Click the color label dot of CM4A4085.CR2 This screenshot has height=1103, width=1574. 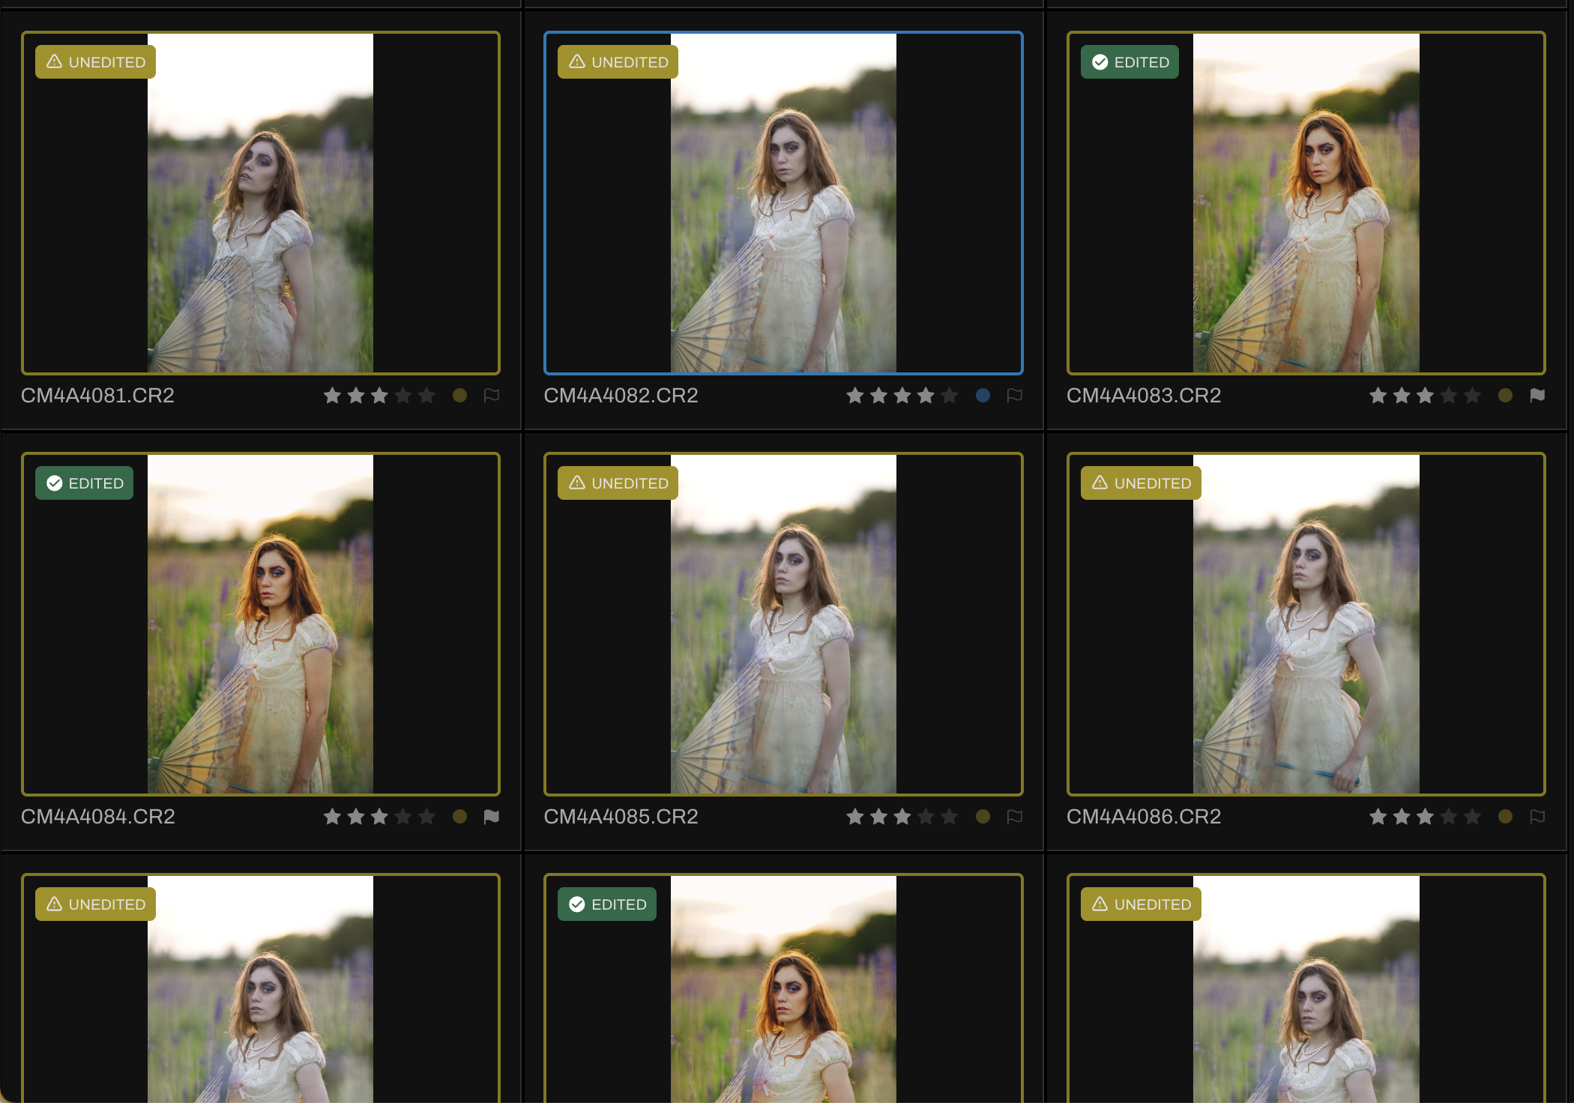983,817
